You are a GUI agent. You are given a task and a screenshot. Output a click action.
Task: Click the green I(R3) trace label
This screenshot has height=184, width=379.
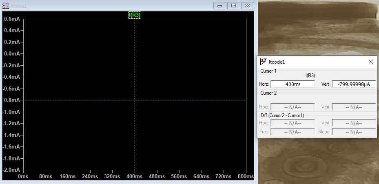[135, 15]
